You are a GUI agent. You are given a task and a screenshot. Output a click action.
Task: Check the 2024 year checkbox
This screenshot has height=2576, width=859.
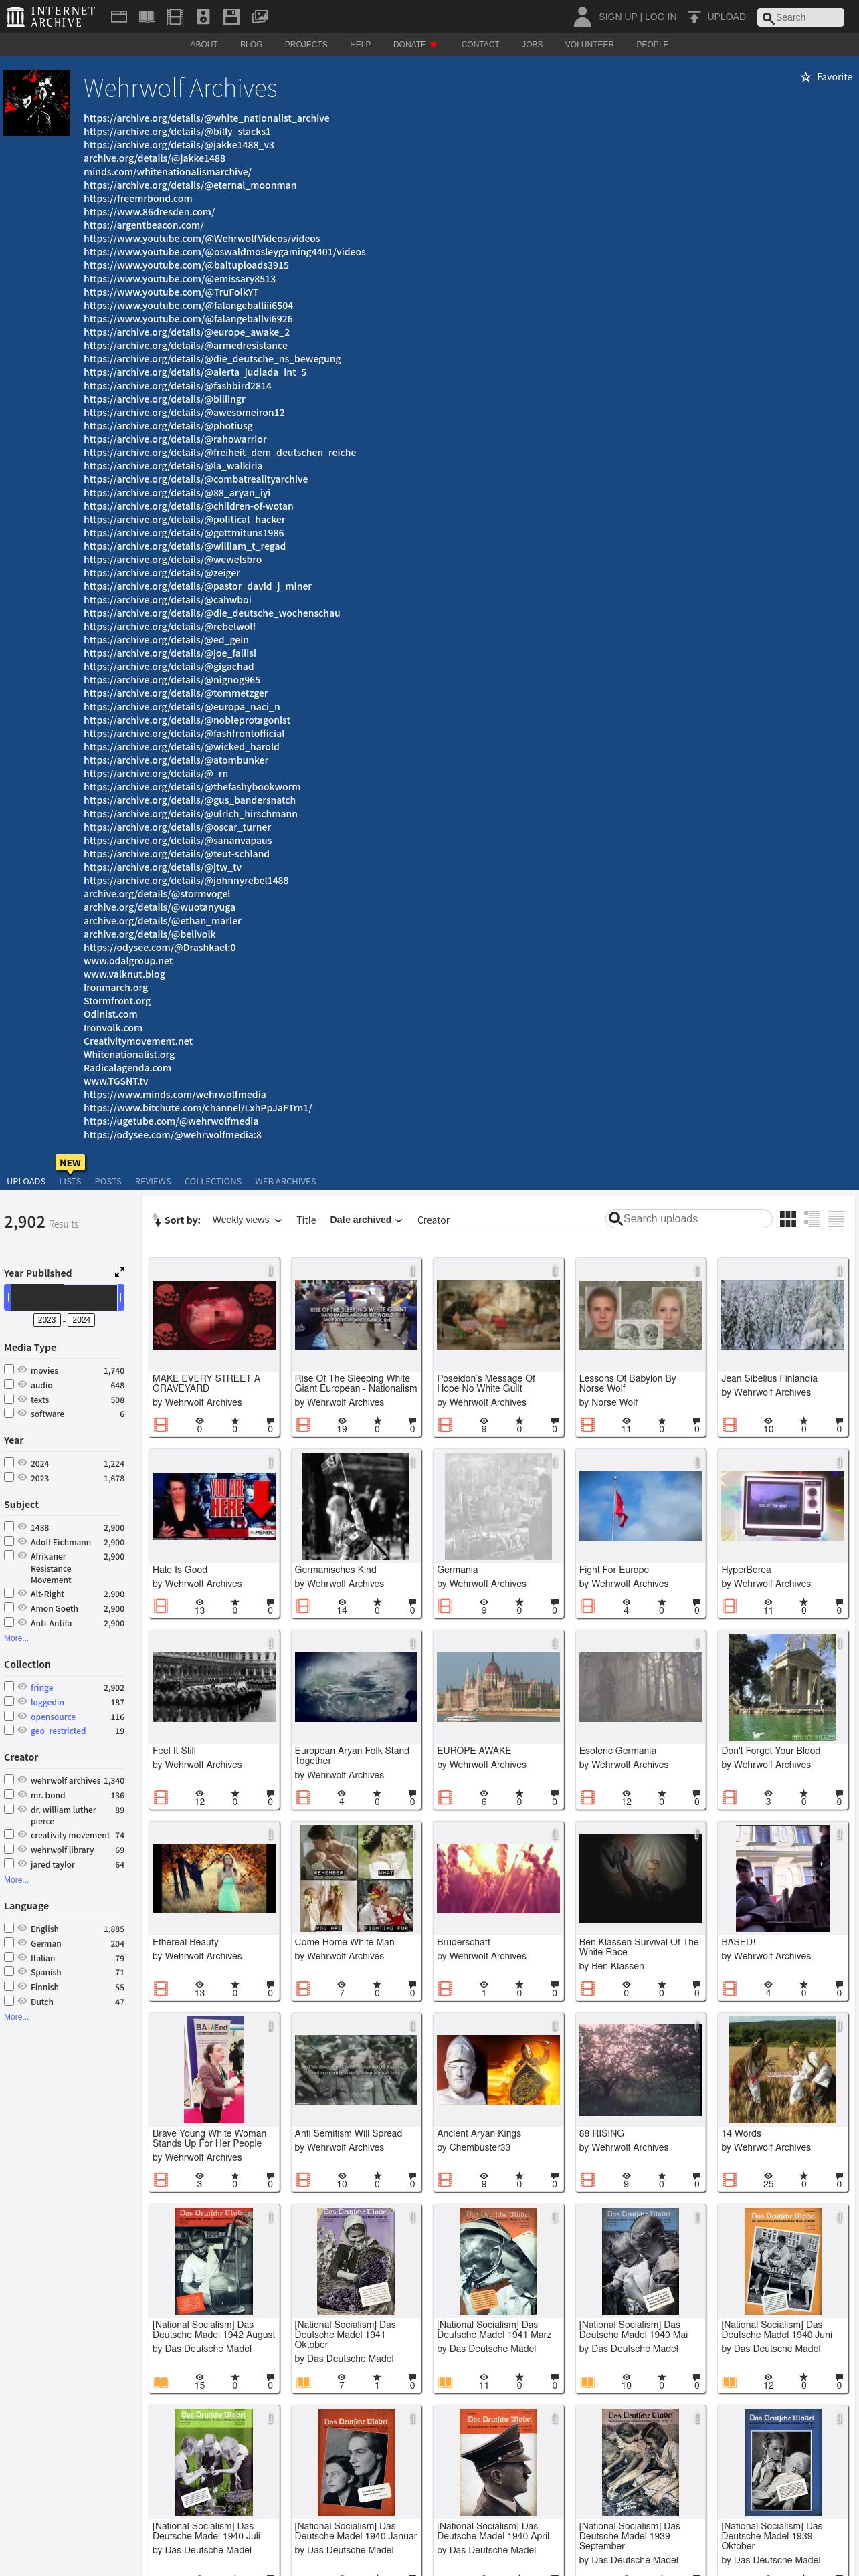[x=9, y=1462]
